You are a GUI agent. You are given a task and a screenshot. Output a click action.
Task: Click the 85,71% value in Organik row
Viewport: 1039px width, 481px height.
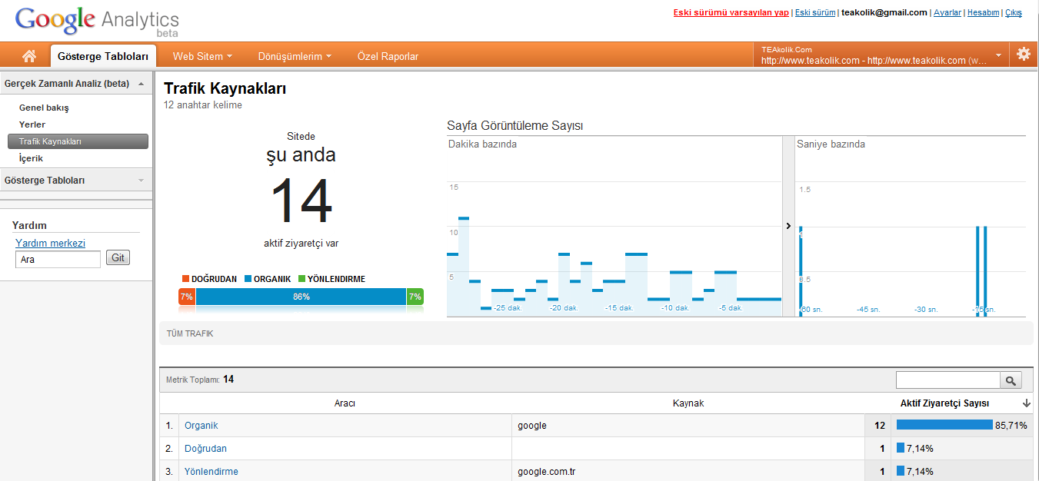click(x=1011, y=426)
